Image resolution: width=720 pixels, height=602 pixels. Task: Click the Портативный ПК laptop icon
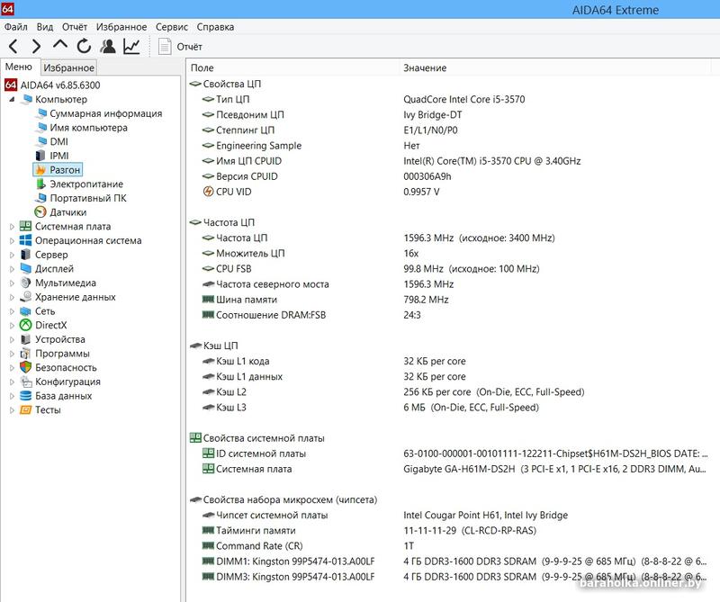click(40, 198)
